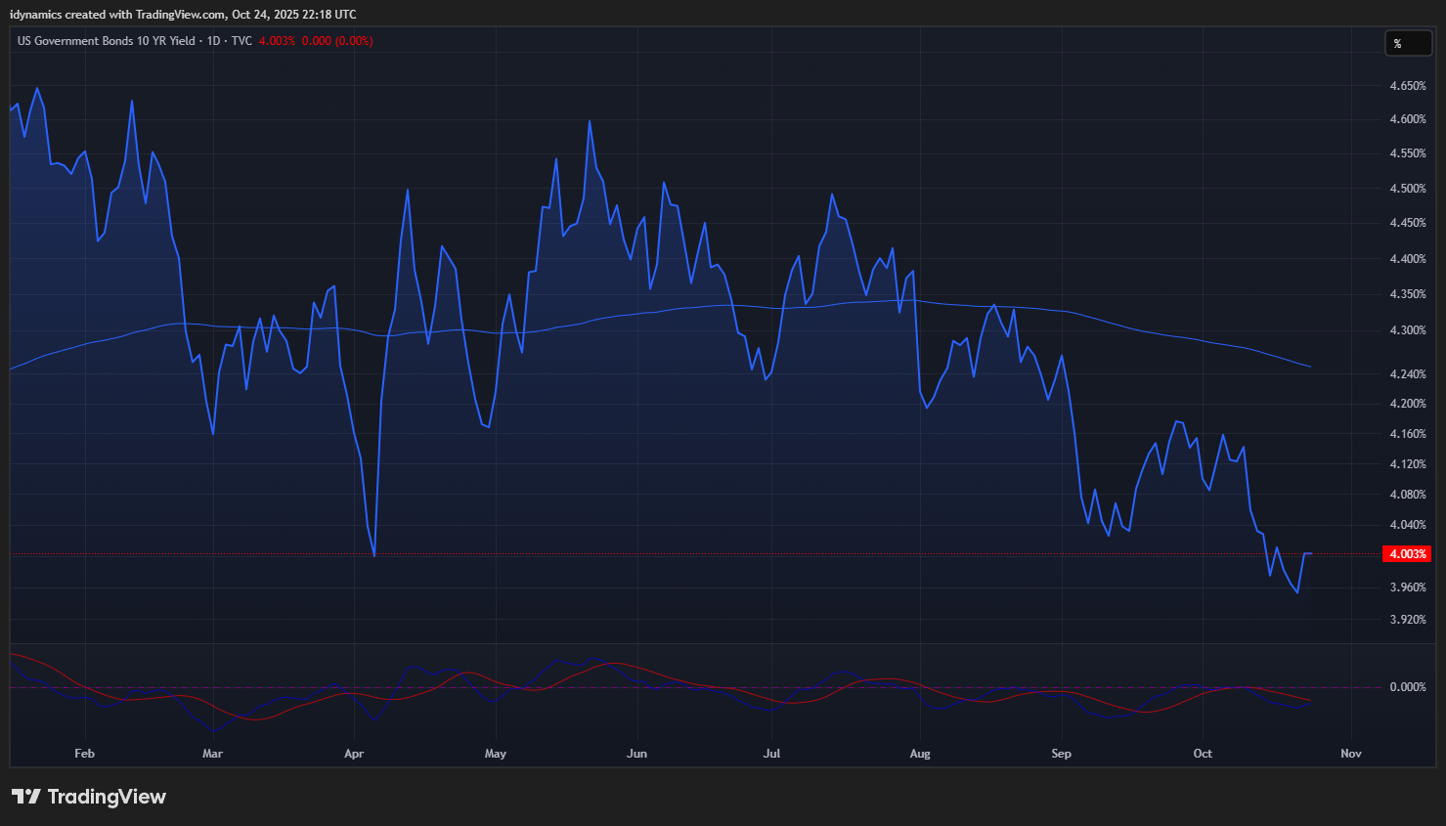Click the TVC source label in legend
The image size is (1446, 826).
click(x=241, y=41)
